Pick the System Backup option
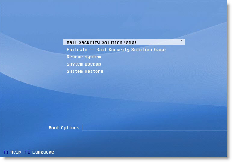This screenshot has width=232, height=162. coord(84,64)
